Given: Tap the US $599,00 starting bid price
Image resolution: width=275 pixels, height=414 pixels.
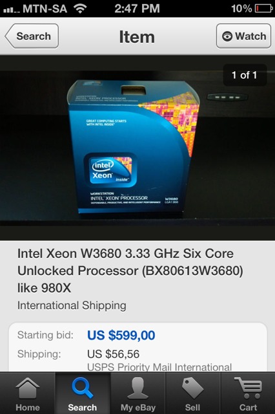Looking at the screenshot, I should [x=121, y=335].
